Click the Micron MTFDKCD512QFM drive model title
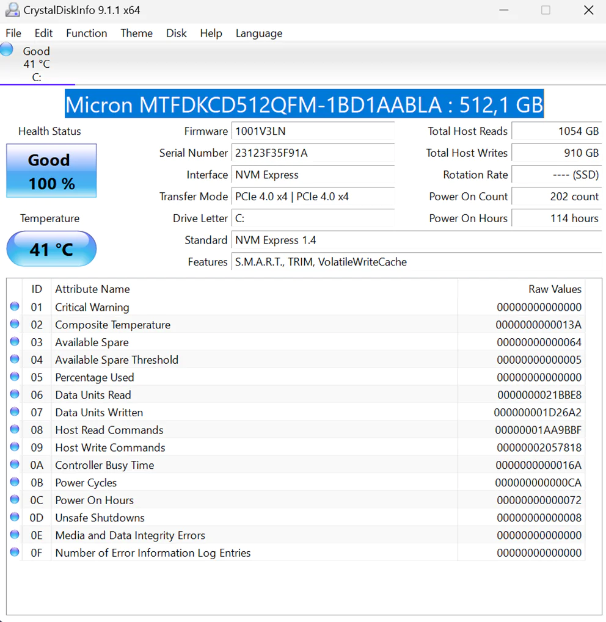The height and width of the screenshot is (622, 606). coord(304,104)
